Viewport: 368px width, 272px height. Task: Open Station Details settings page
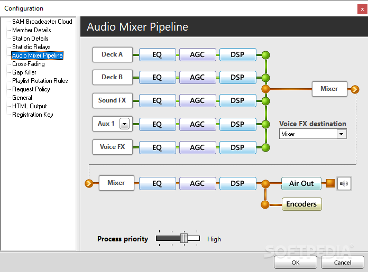pyautogui.click(x=30, y=39)
